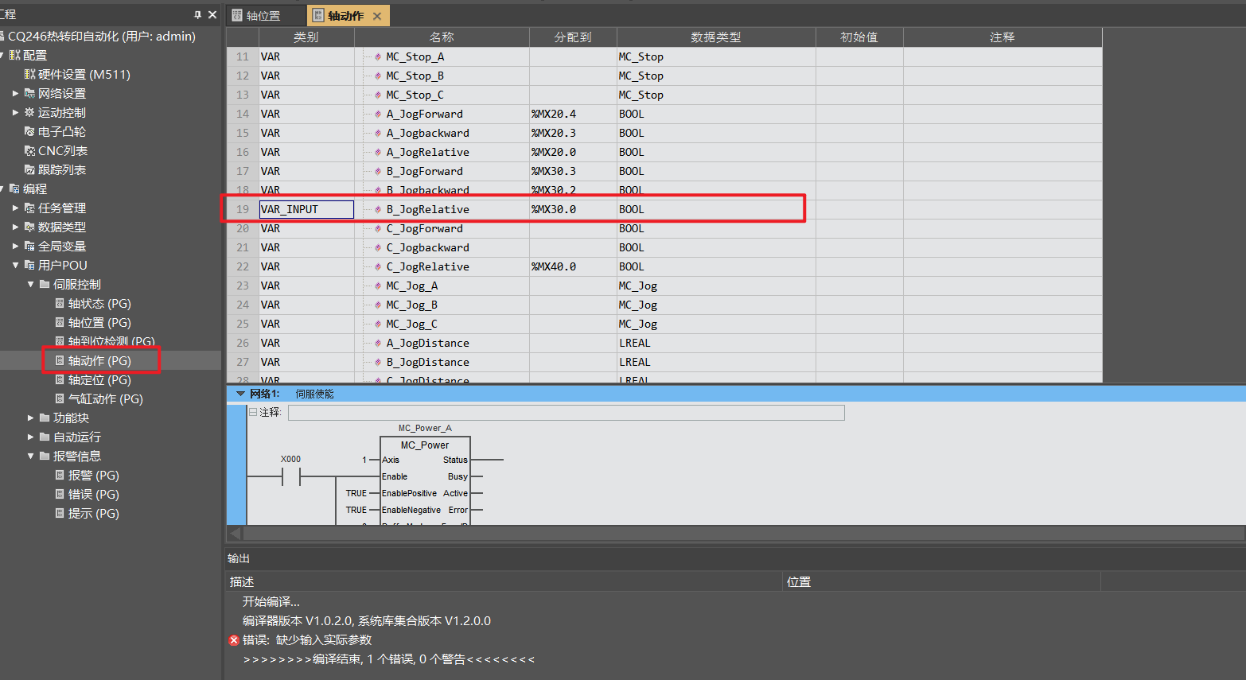
Task: Select the 气缸动作 (PG) program
Action: point(105,399)
